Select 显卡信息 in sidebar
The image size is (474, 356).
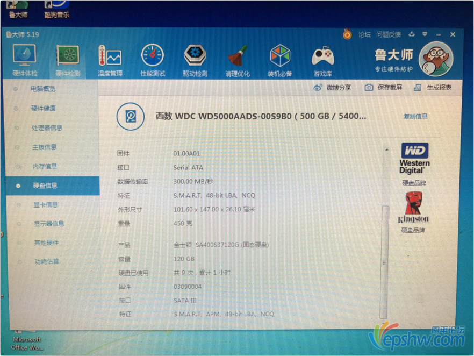tap(46, 205)
